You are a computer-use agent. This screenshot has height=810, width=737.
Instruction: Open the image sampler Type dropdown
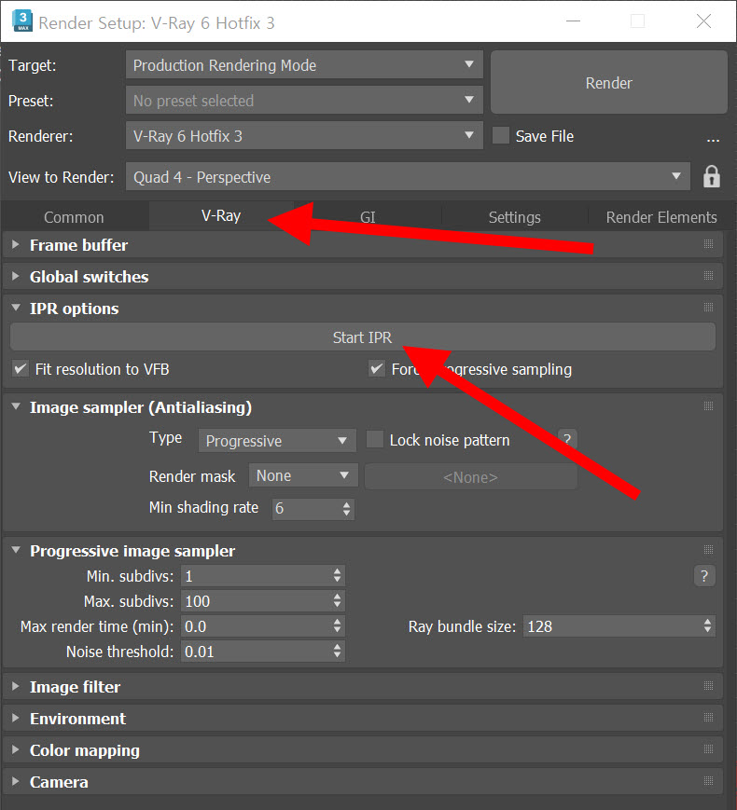tap(277, 441)
